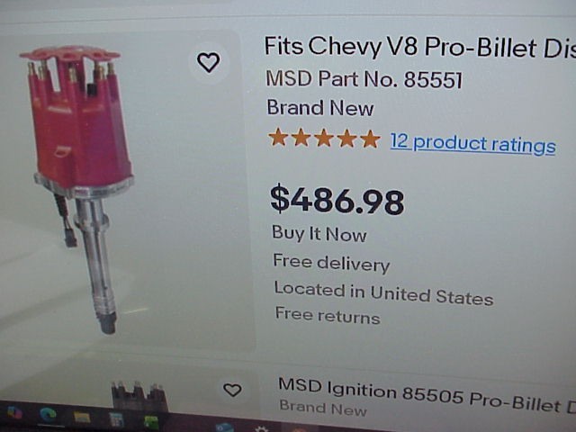
Task: Click the Located in United States text
Action: (x=384, y=293)
